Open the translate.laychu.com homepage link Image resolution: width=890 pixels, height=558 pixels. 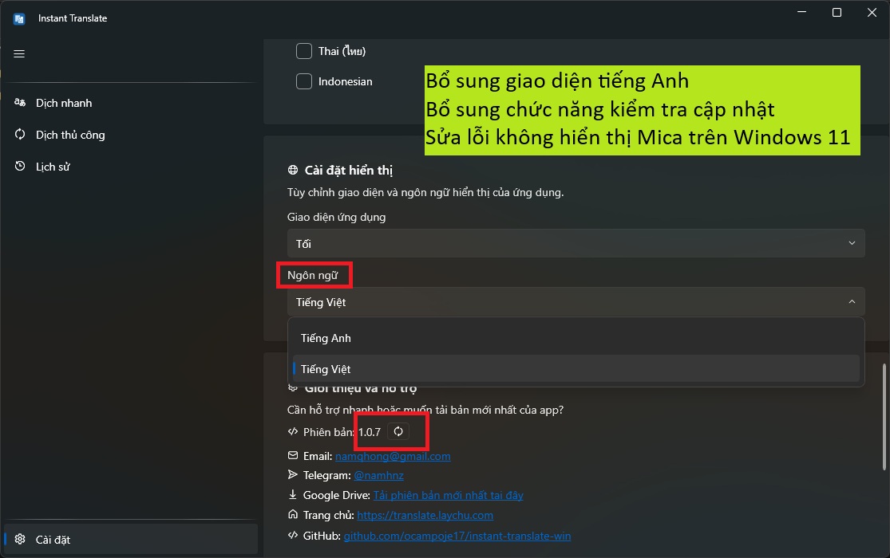click(425, 515)
